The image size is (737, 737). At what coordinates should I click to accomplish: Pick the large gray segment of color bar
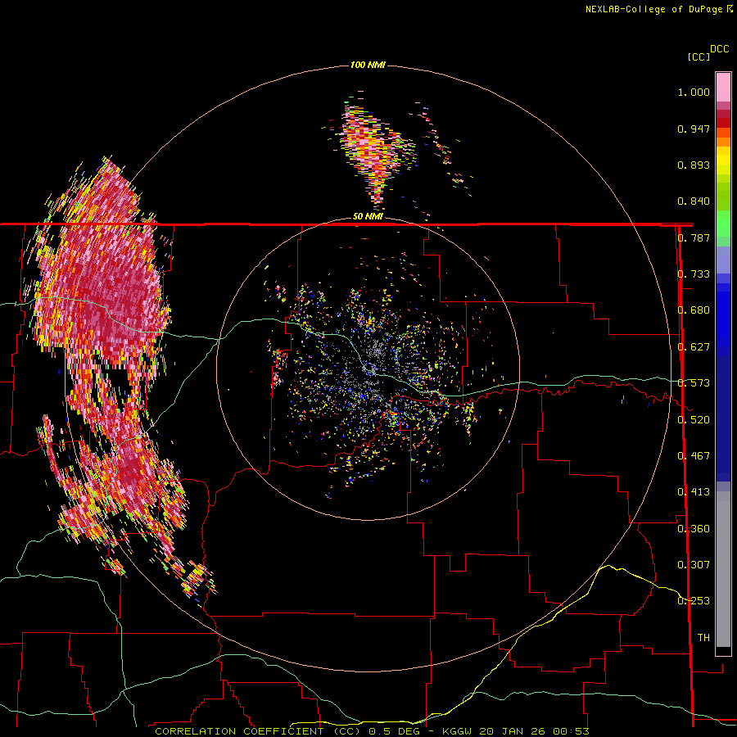click(723, 569)
